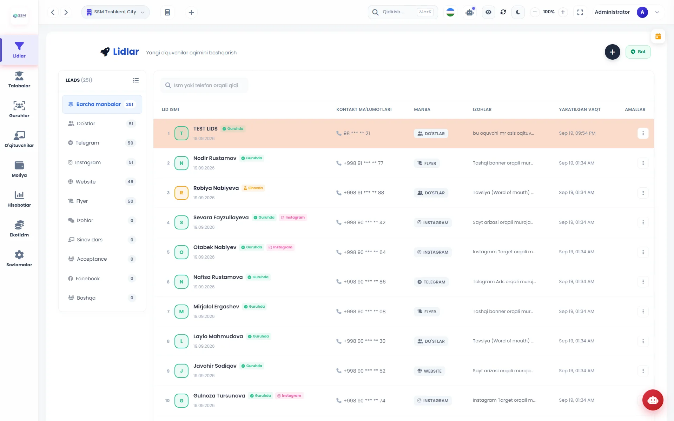Filter leads by Telegram source

102,143
